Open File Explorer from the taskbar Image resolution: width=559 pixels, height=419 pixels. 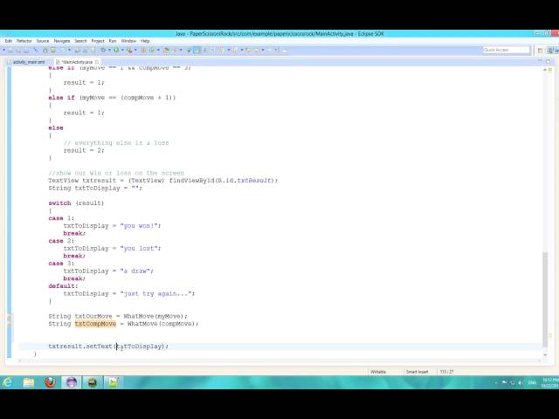coord(29,382)
